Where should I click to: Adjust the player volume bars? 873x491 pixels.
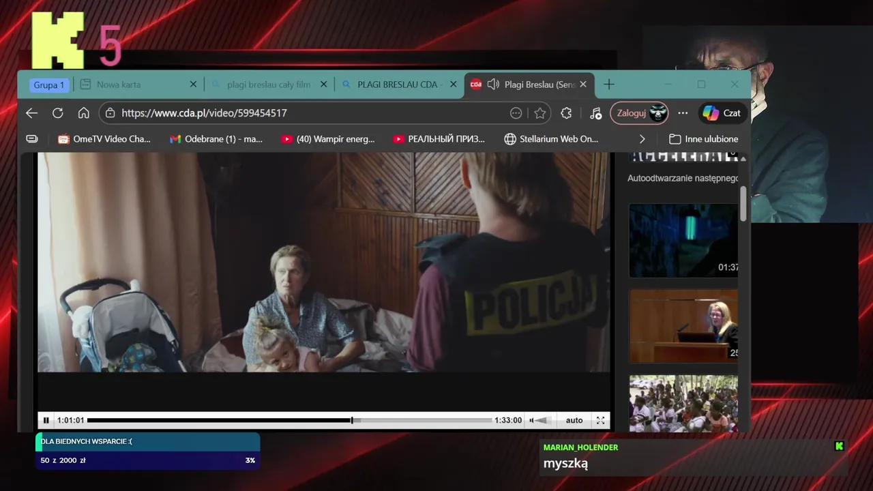(543, 420)
